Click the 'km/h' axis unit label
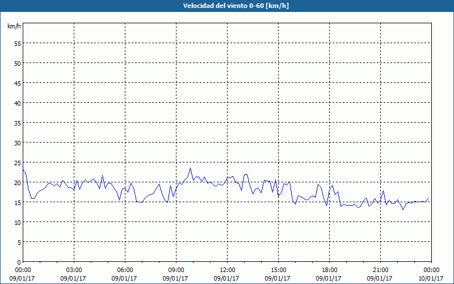Viewport: 454px width, 284px height. tap(14, 26)
